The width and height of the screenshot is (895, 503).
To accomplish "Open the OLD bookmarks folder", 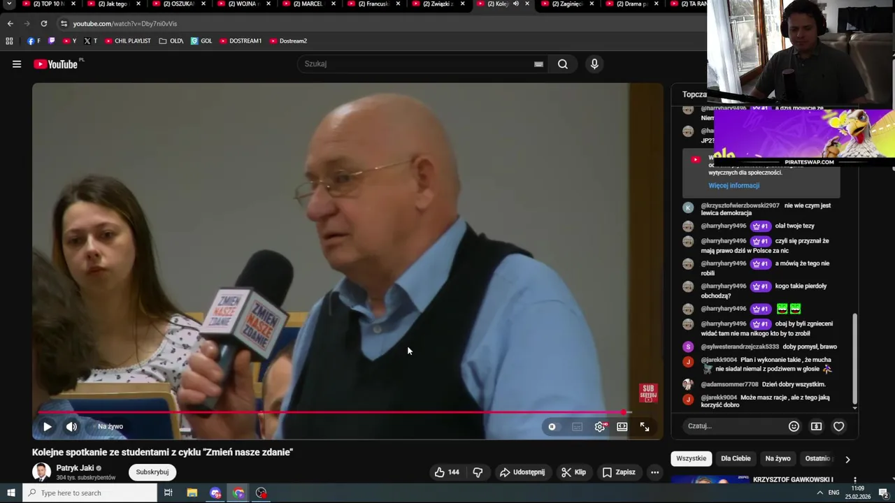I will point(171,41).
